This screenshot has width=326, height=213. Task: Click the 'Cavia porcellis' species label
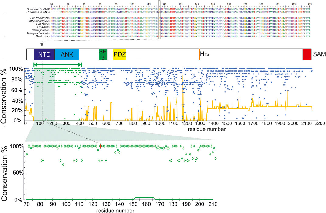(x=41, y=30)
